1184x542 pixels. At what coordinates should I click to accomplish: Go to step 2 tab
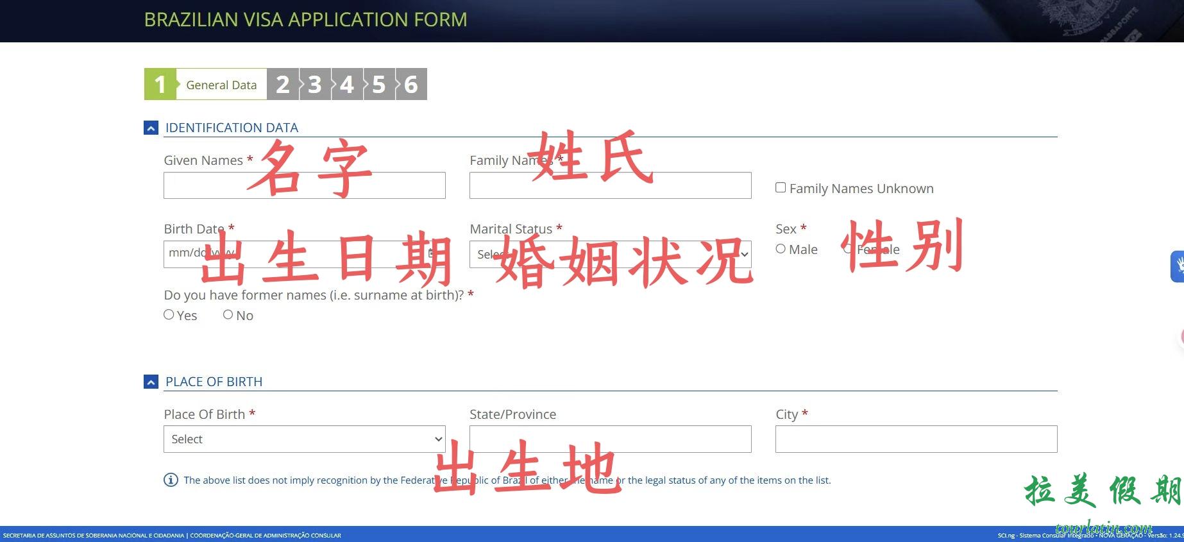tap(283, 85)
